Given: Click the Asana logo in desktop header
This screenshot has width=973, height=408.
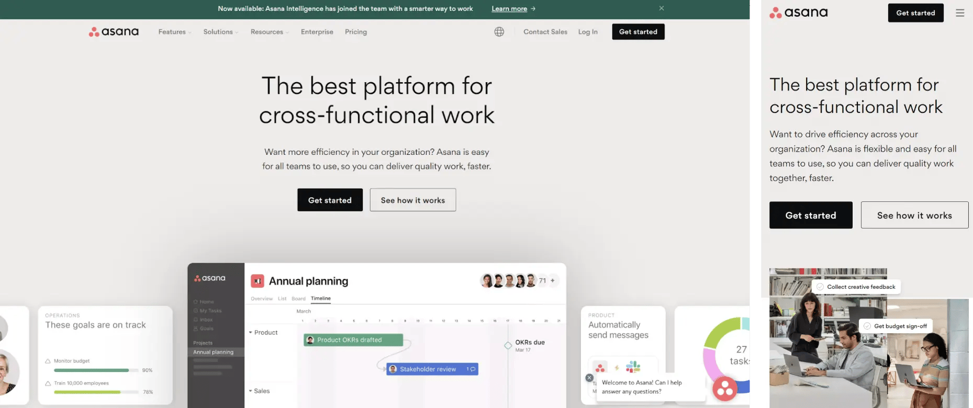Looking at the screenshot, I should point(114,32).
